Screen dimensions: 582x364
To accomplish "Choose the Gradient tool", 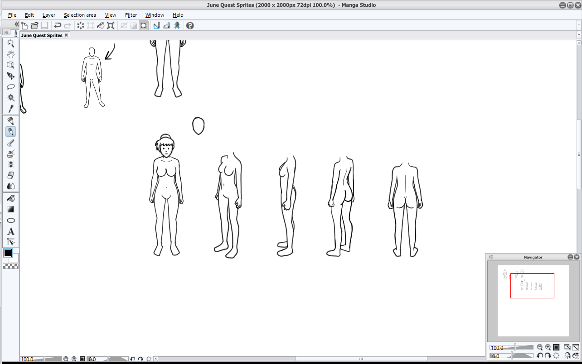I will 11,209.
